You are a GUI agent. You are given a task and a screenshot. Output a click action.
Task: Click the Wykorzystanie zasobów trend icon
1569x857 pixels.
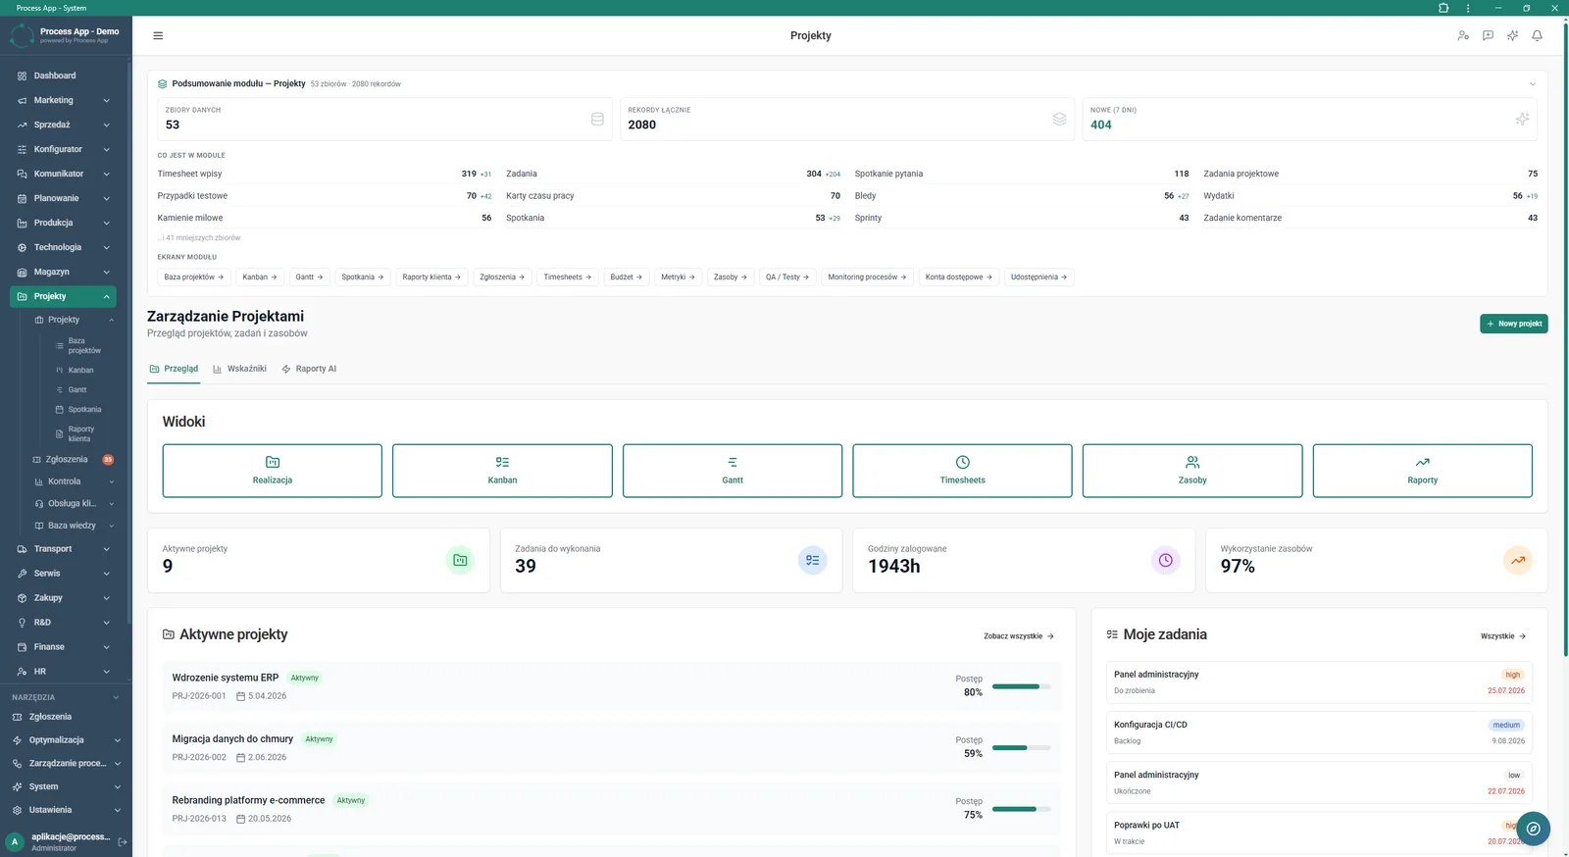click(x=1518, y=560)
